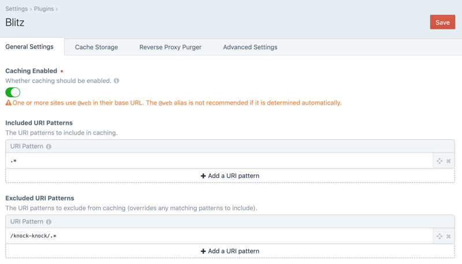Image resolution: width=462 pixels, height=264 pixels.
Task: Click info icon beside Caching Enabled description
Action: [117, 81]
